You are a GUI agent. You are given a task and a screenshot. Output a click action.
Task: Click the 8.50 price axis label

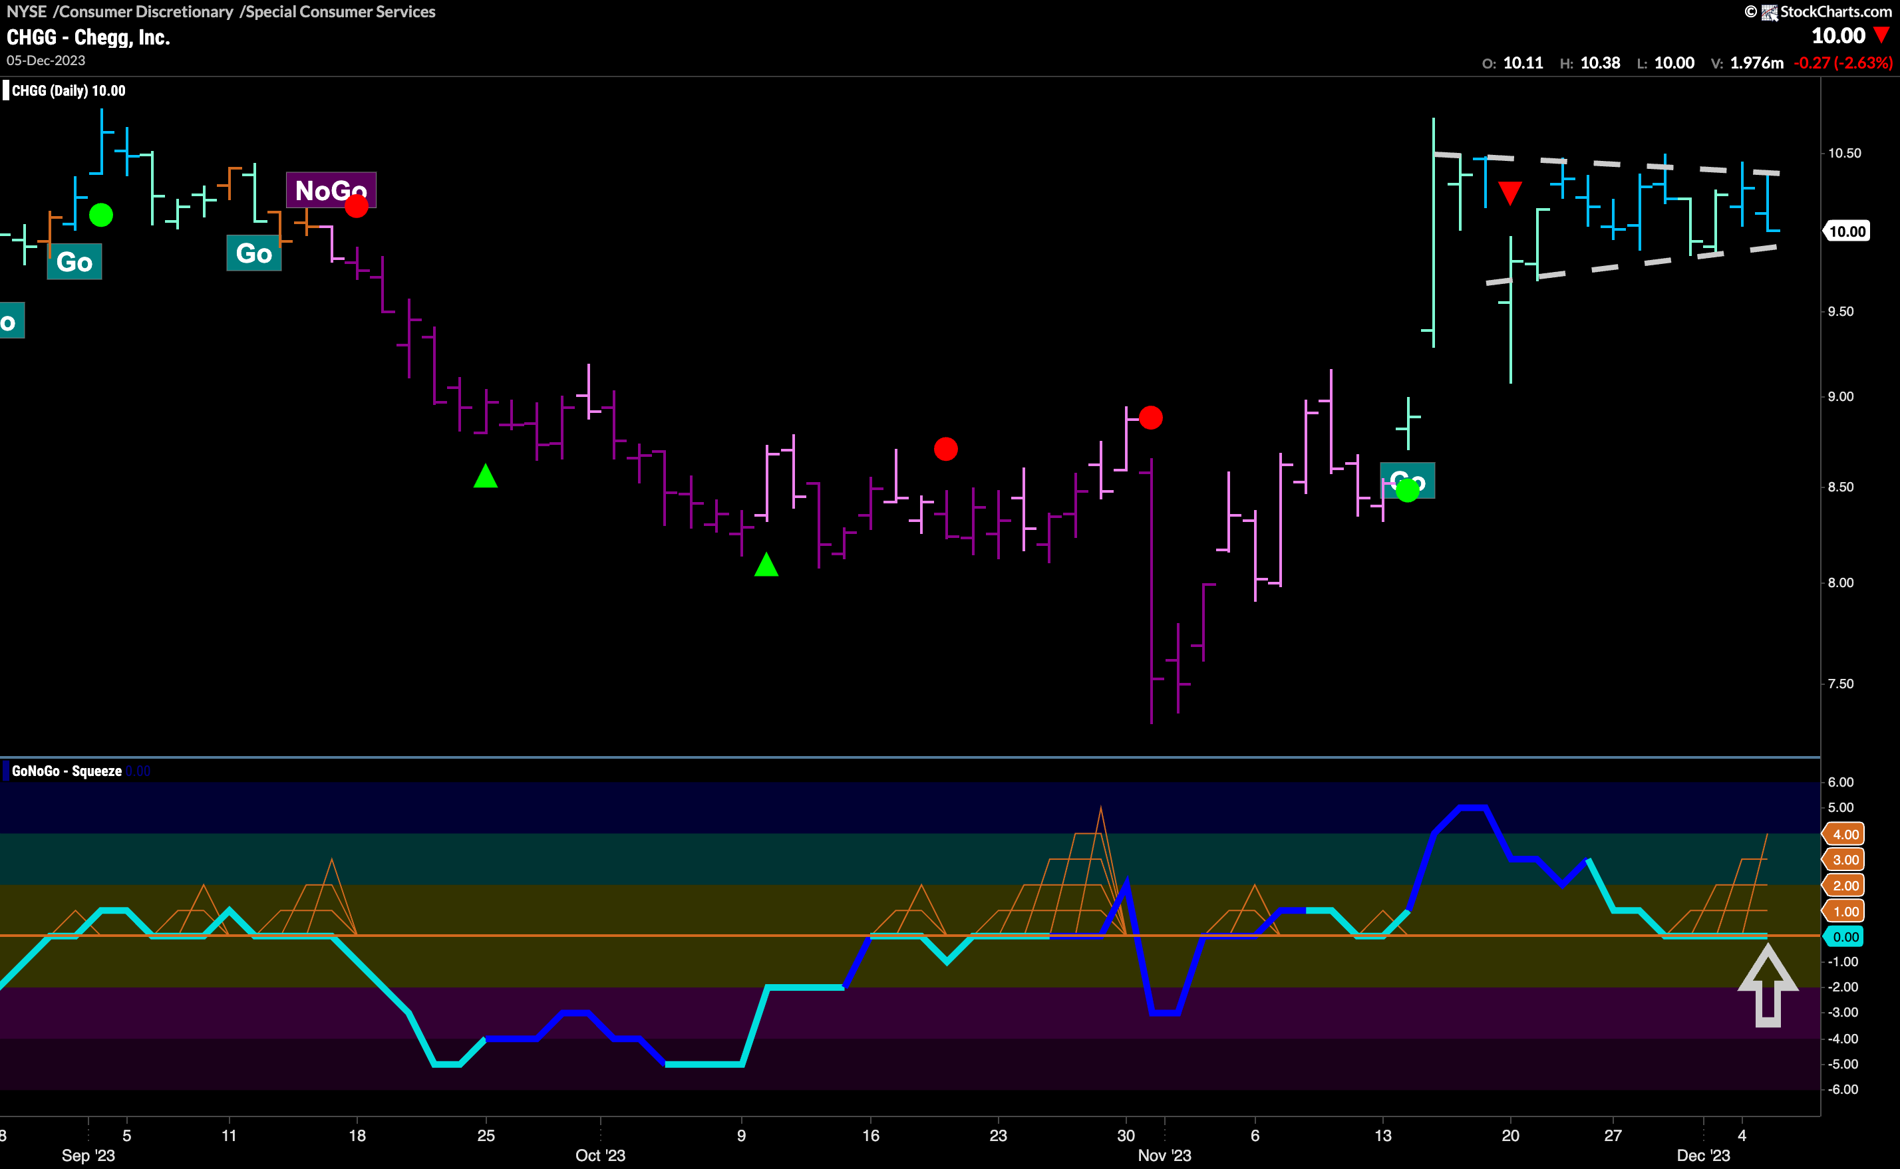point(1840,487)
